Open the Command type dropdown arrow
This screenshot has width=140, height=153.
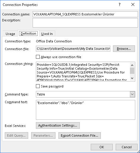coord(132,94)
